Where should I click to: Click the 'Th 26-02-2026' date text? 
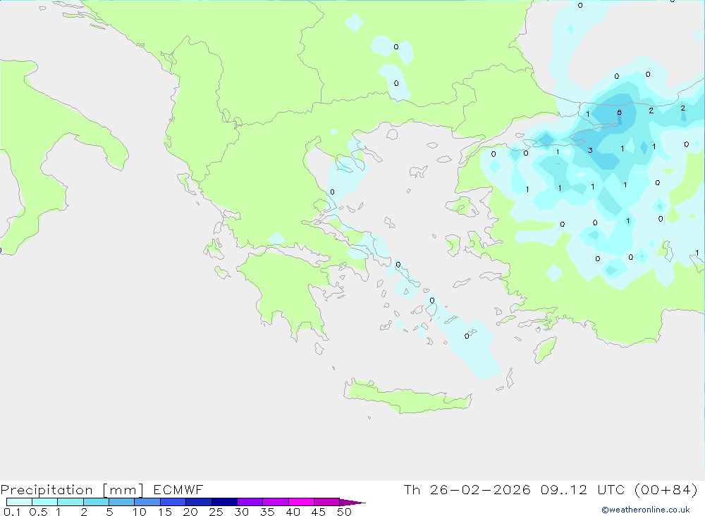[467, 489]
